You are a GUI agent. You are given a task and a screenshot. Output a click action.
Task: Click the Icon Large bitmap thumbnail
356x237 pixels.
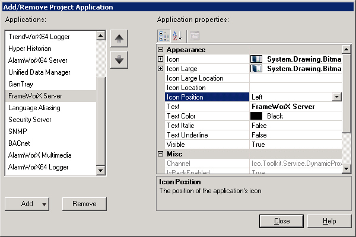click(256, 69)
